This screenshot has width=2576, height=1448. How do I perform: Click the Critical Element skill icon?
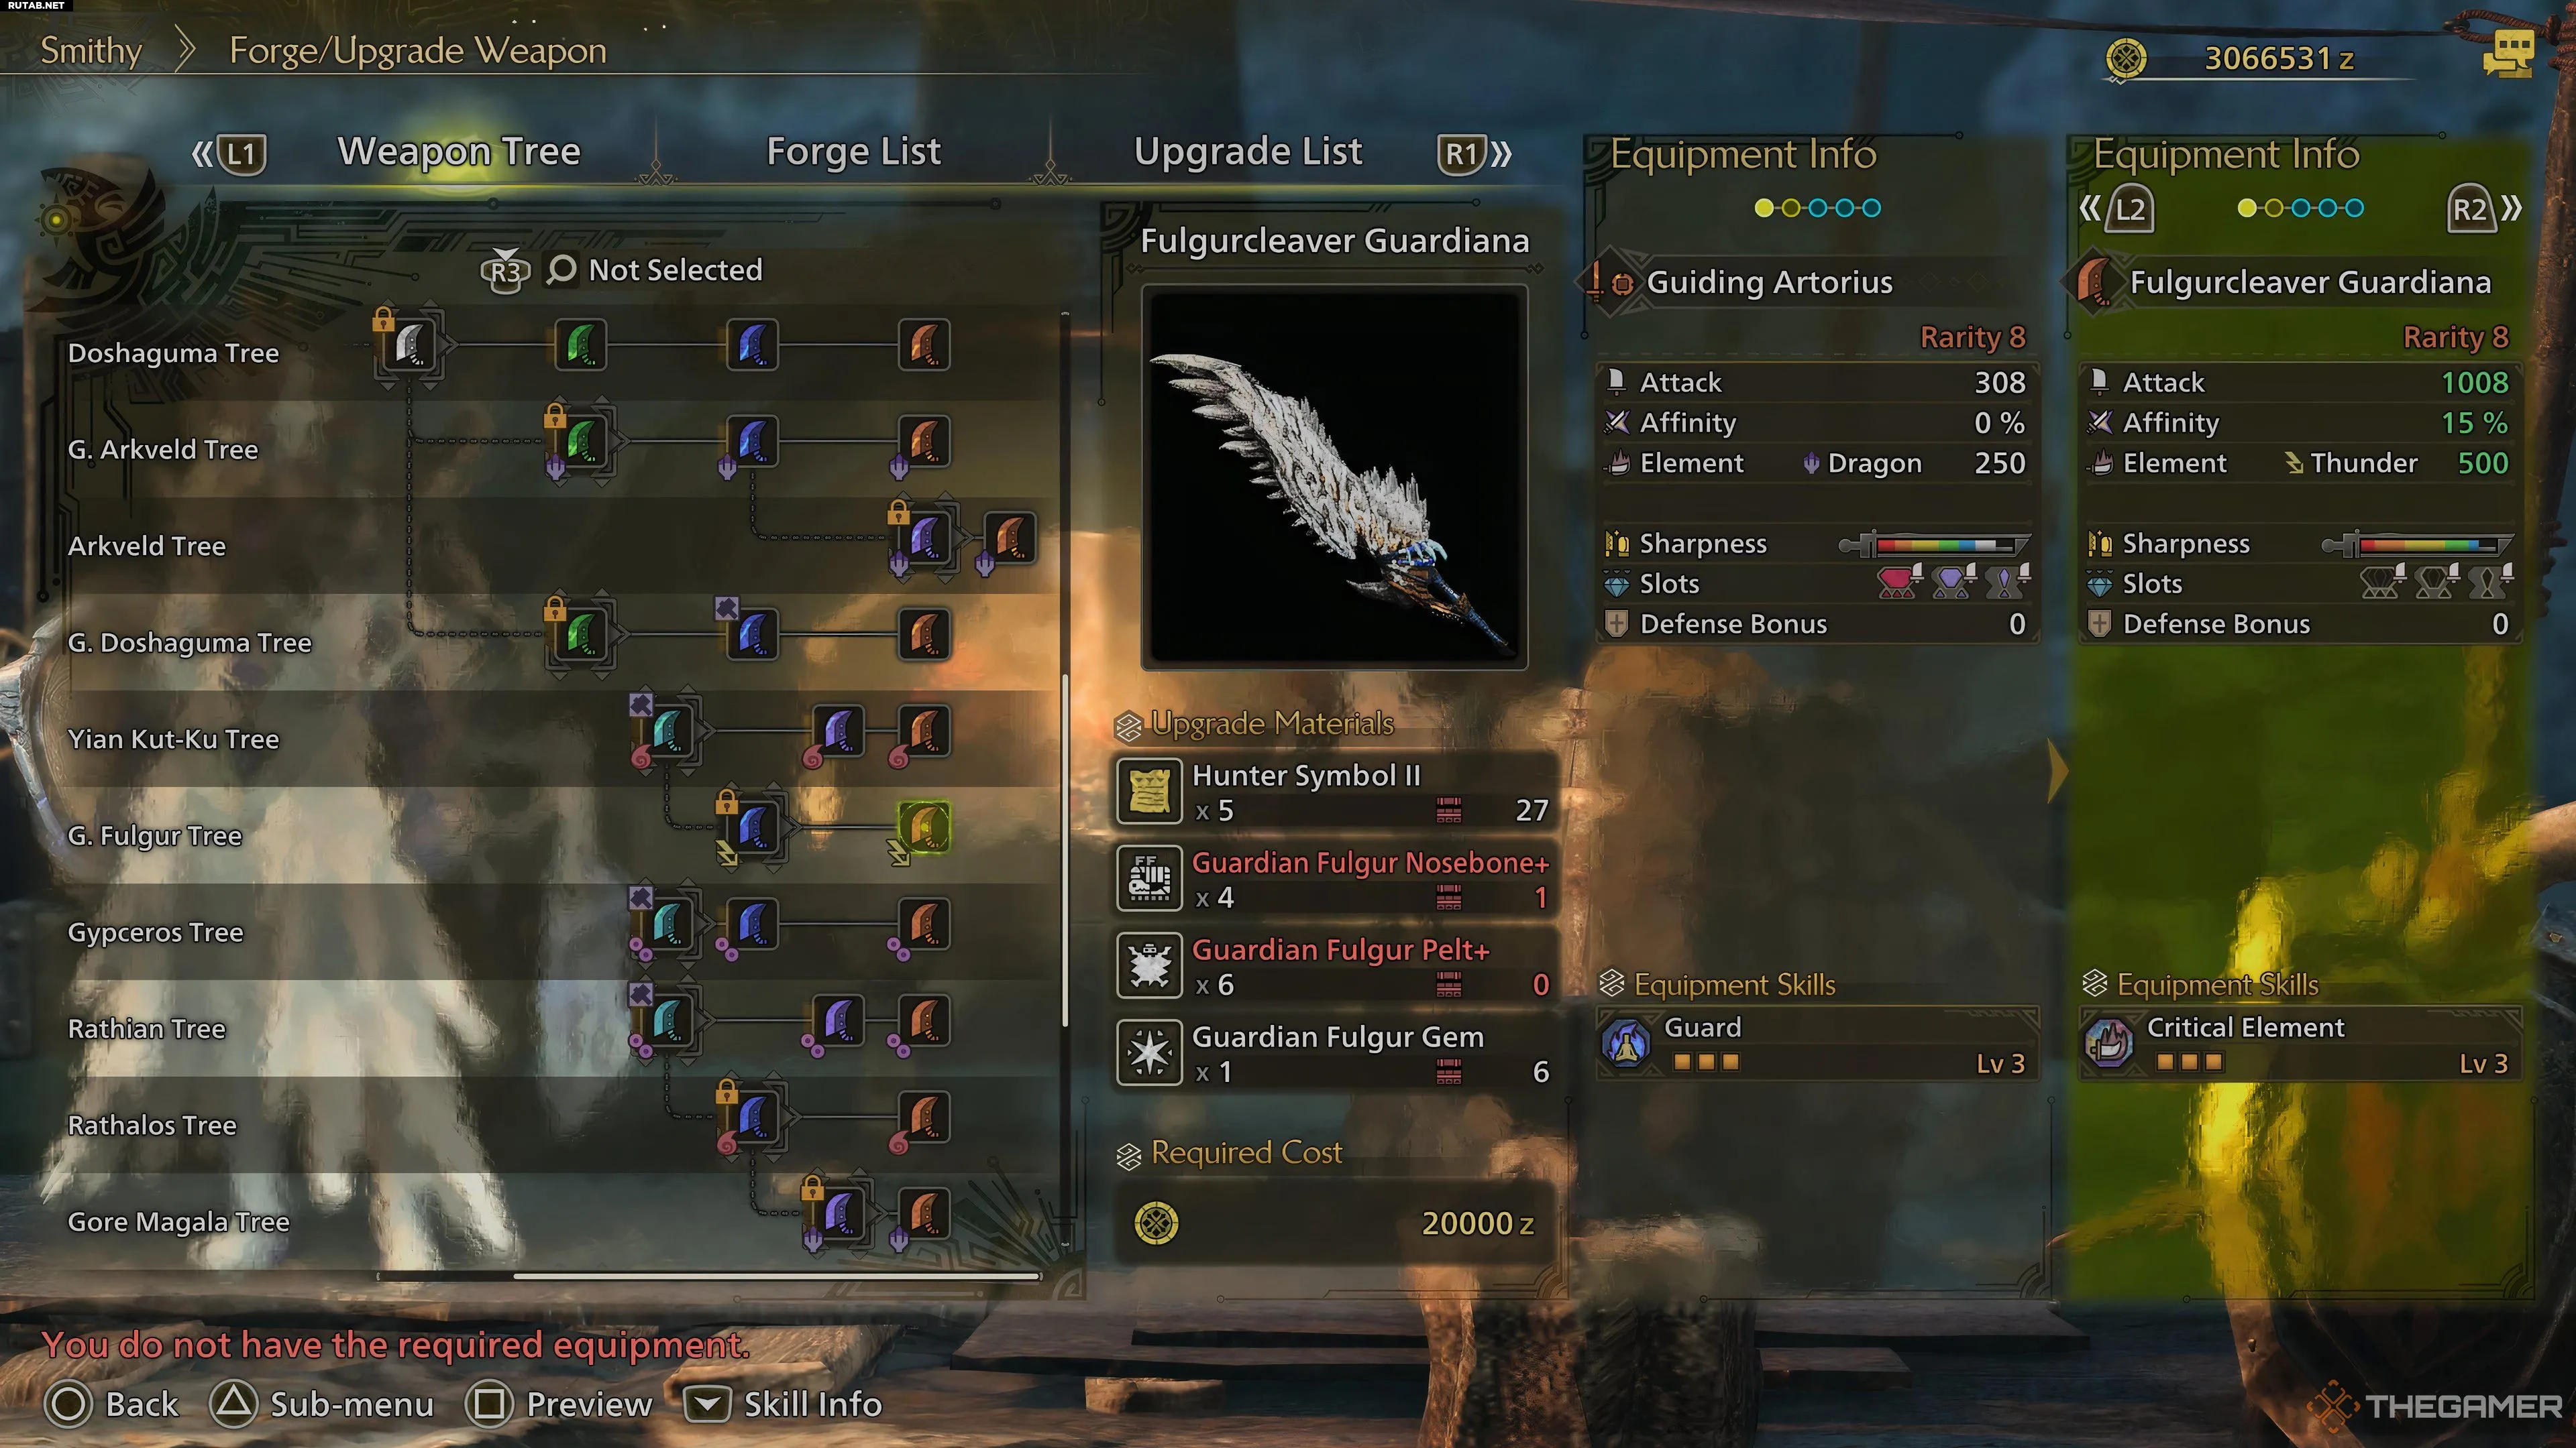click(x=2109, y=1044)
